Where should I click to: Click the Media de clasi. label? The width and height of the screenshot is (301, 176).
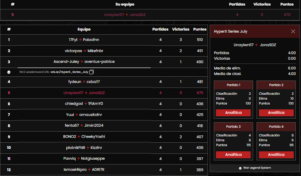pyautogui.click(x=228, y=74)
